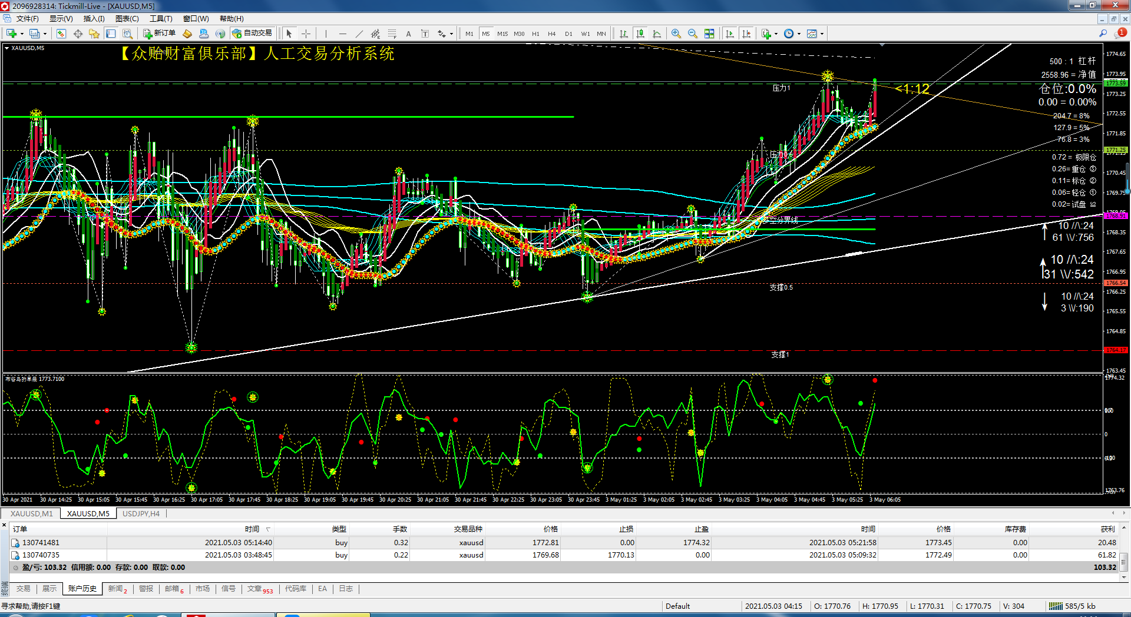Toggle candlestick chart mode
The width and height of the screenshot is (1131, 617).
(x=640, y=34)
